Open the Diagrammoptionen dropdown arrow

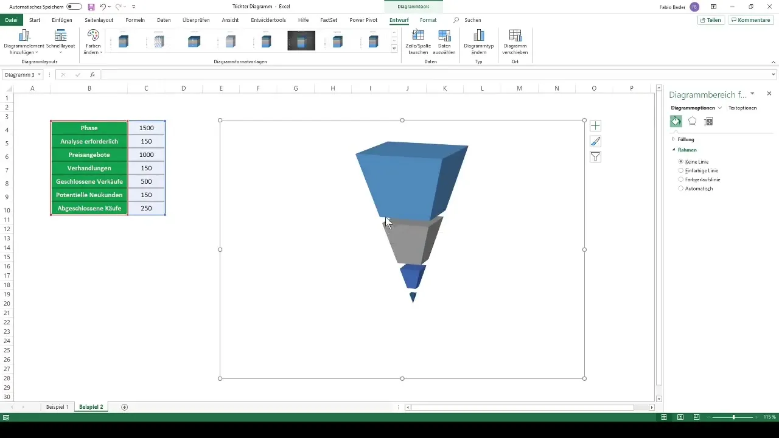(720, 108)
